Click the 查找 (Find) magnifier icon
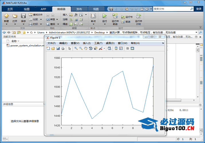 (48, 24)
